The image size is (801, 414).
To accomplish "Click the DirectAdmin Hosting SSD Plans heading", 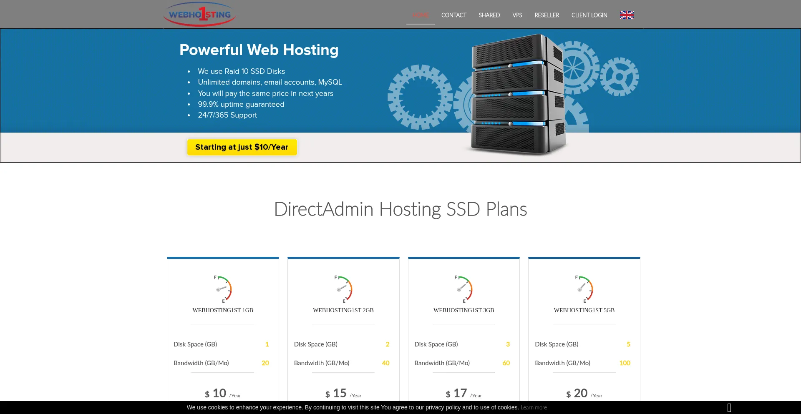I will [x=400, y=209].
